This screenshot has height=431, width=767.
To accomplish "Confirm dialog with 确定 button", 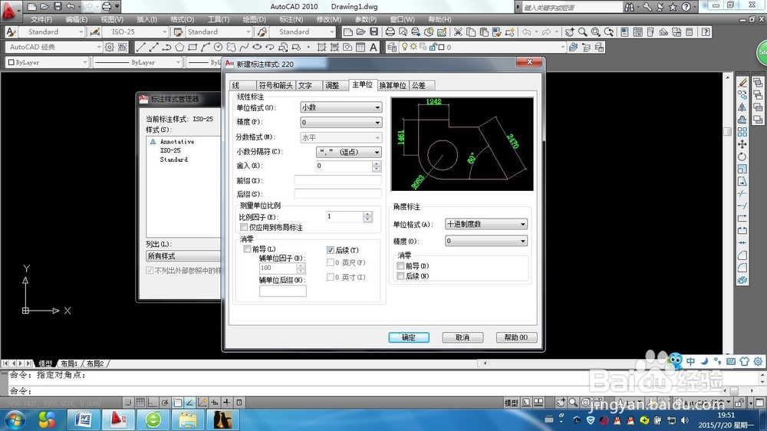I will (x=409, y=337).
